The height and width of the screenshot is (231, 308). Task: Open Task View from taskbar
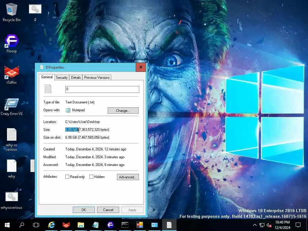(x=36, y=225)
